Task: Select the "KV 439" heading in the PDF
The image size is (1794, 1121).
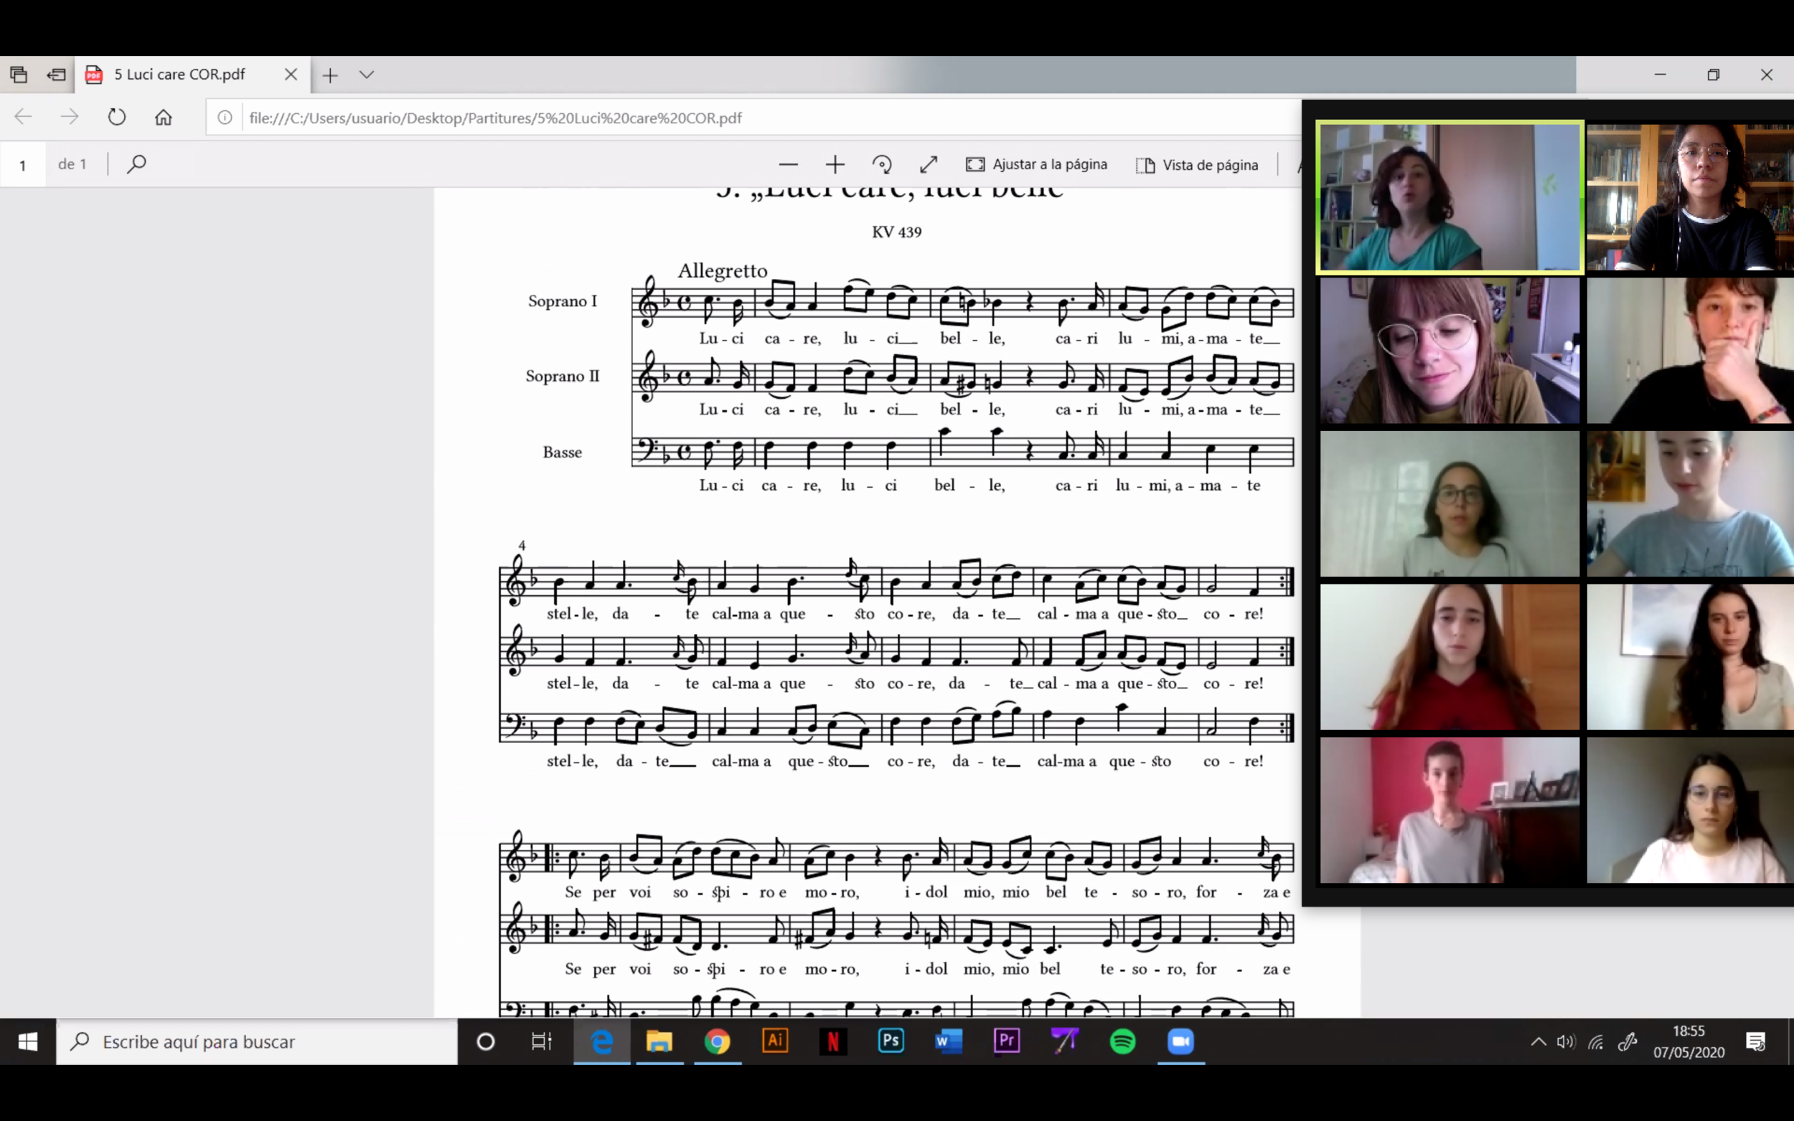Action: point(896,232)
